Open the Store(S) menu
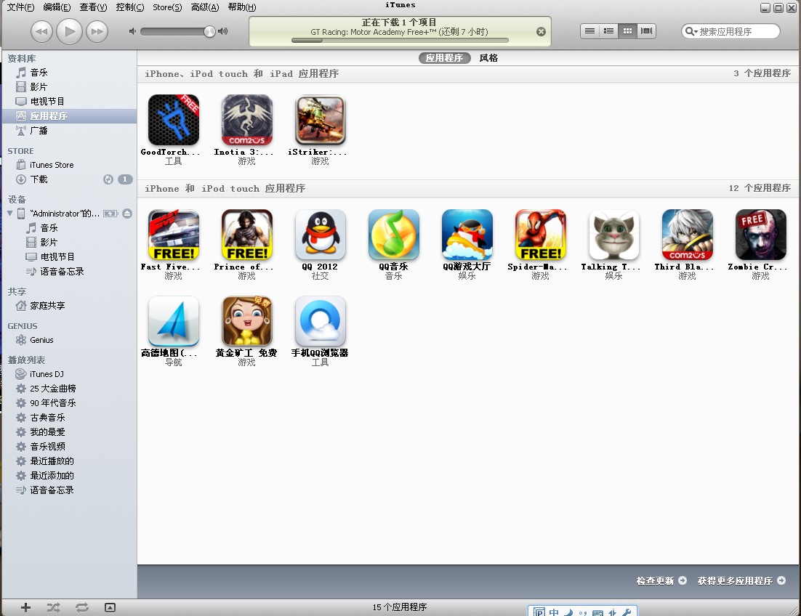The height and width of the screenshot is (616, 801). (x=167, y=7)
